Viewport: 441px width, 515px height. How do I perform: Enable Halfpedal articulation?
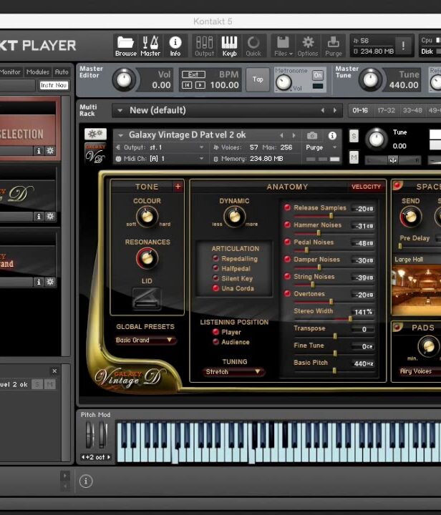pyautogui.click(x=216, y=268)
